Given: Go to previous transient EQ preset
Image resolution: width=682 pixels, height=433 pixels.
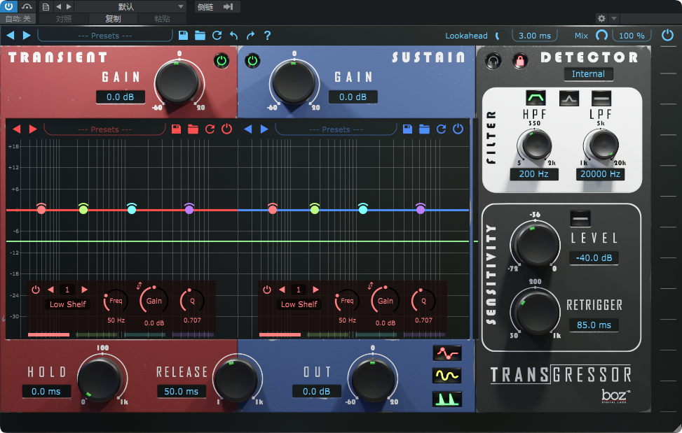Looking at the screenshot, I should (x=17, y=129).
